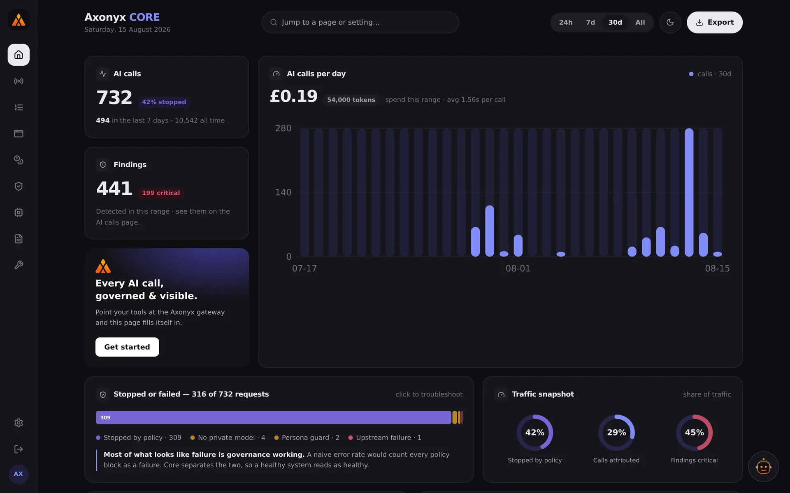This screenshot has width=790, height=493.
Task: Click the Findings shield icon
Action: pos(103,164)
